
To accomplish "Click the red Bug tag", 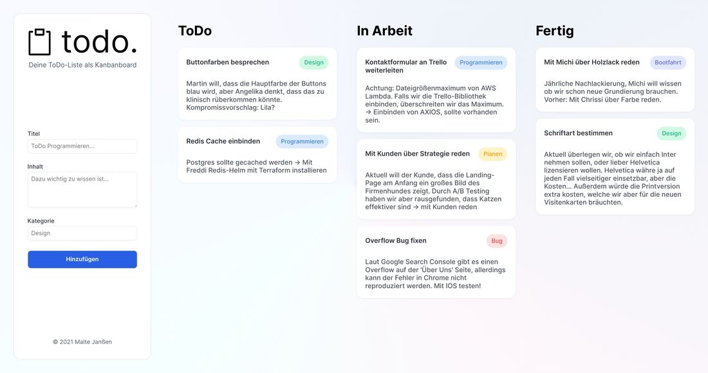I will (x=496, y=241).
